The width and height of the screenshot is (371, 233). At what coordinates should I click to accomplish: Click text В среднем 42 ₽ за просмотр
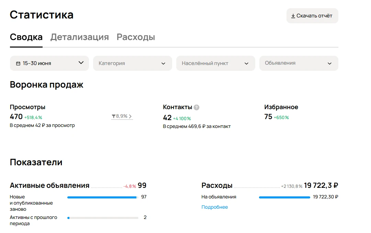[42, 125]
